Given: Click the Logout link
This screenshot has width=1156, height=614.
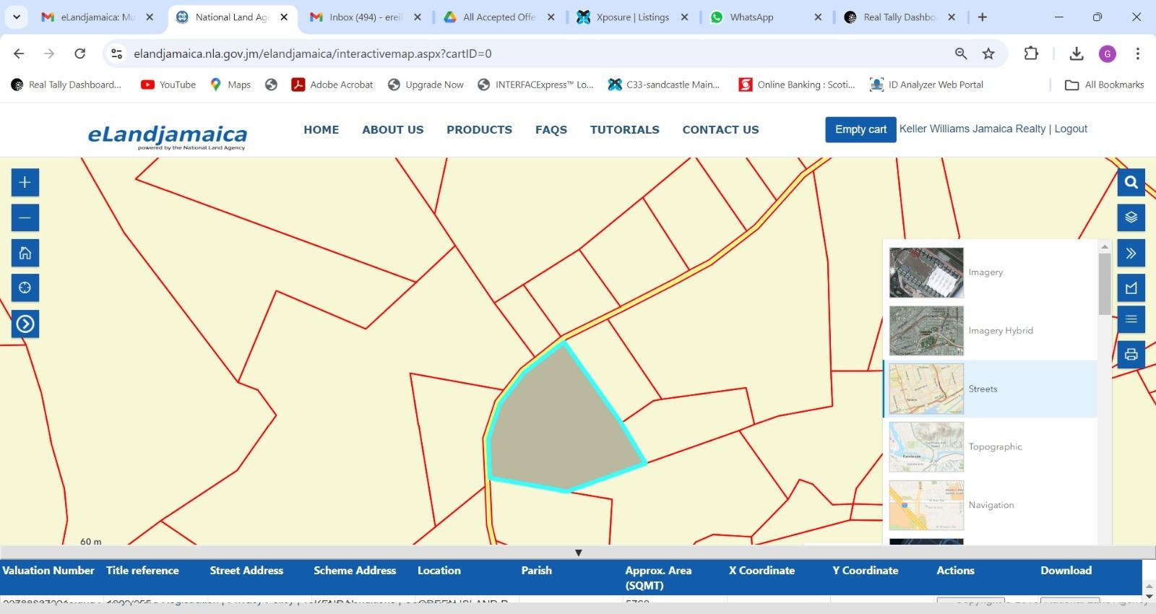Looking at the screenshot, I should [1071, 129].
